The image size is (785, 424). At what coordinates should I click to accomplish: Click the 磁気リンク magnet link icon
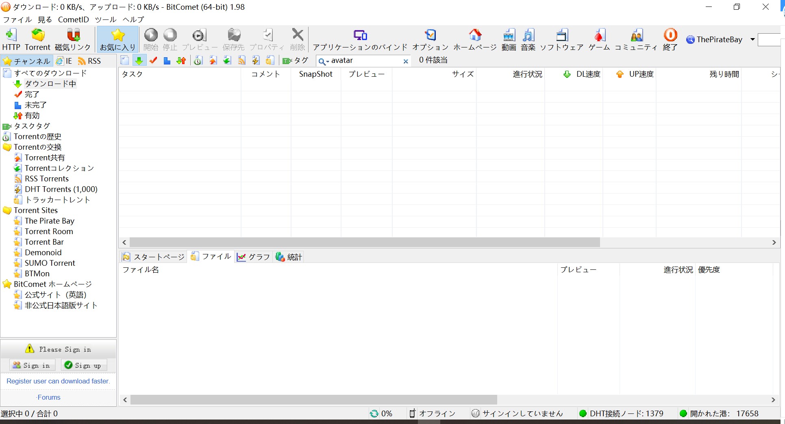[73, 39]
